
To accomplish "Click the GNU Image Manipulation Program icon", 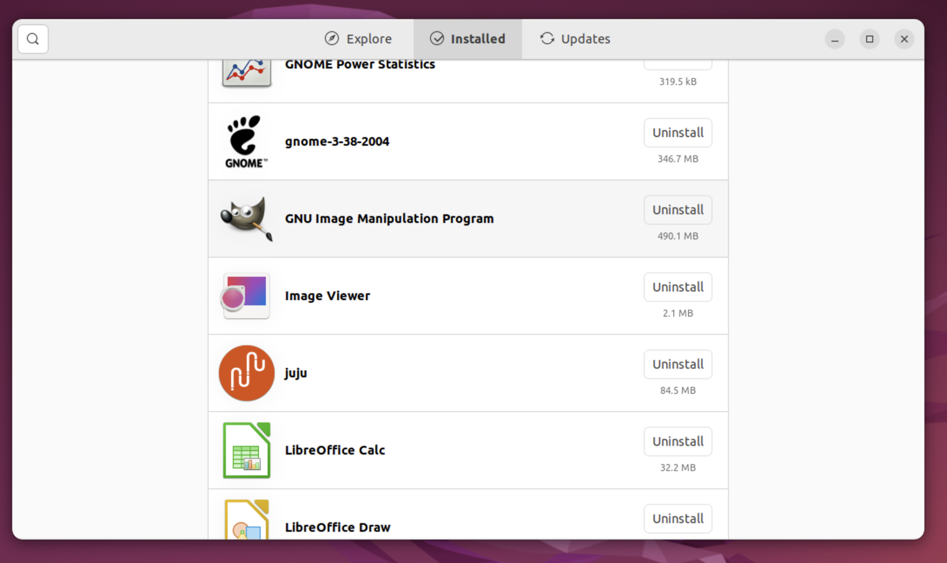I will [246, 218].
